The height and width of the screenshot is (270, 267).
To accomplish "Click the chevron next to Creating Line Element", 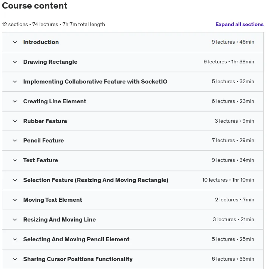I will point(15,101).
